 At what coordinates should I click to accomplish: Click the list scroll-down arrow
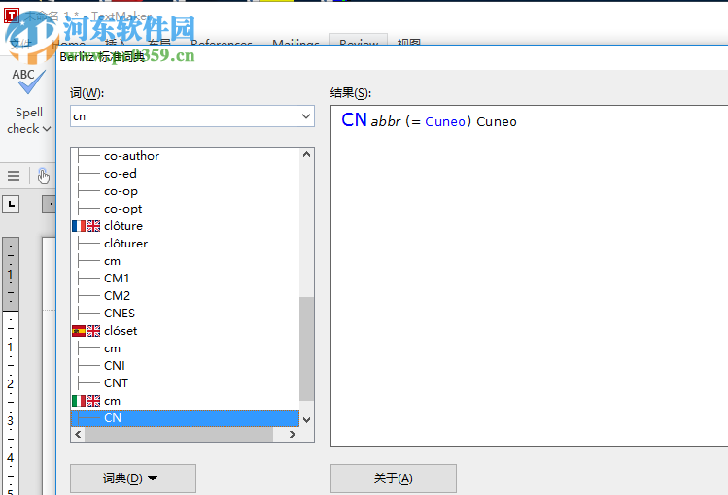tap(306, 420)
